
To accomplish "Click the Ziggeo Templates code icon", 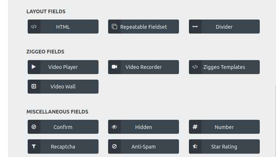I will click(195, 67).
